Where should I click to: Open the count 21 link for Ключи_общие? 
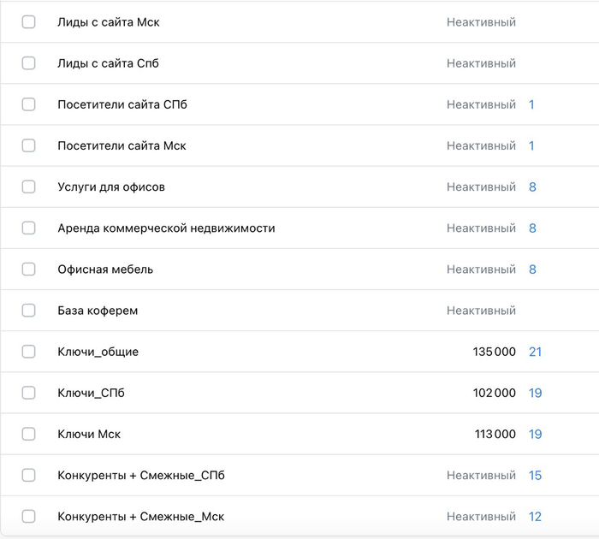pyautogui.click(x=535, y=352)
